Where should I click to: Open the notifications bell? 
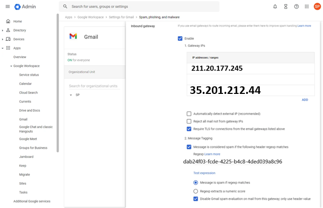click(x=275, y=7)
